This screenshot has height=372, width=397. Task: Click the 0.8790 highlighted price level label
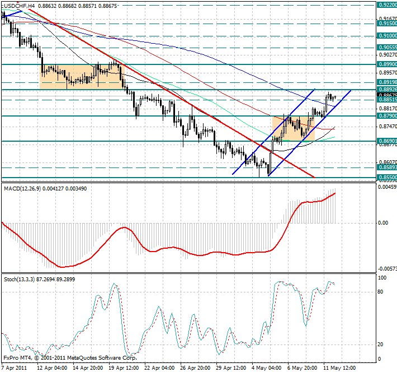(x=387, y=116)
